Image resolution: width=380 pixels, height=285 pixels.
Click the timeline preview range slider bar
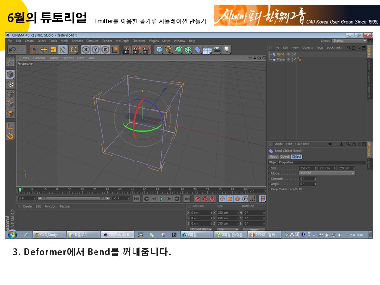(74, 199)
